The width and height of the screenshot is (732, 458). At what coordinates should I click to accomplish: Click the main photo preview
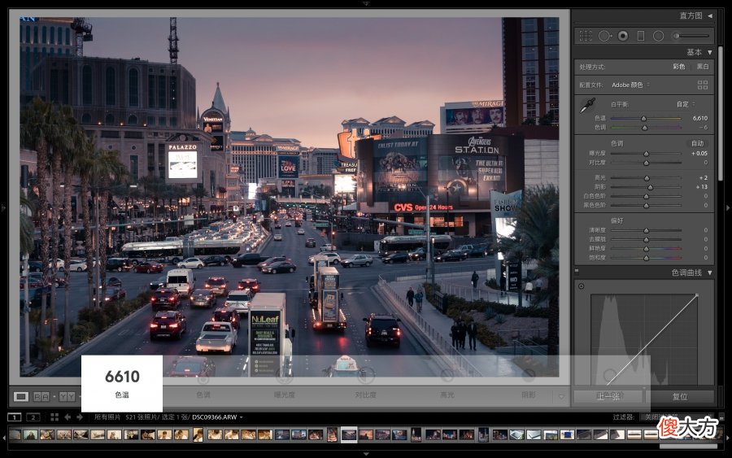(290, 197)
